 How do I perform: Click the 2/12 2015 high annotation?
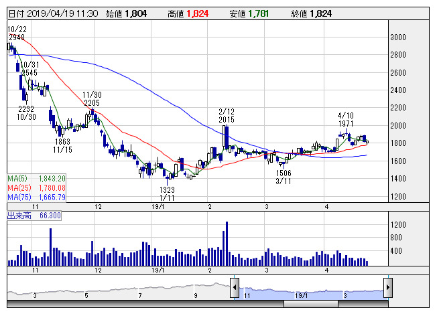click(x=227, y=116)
